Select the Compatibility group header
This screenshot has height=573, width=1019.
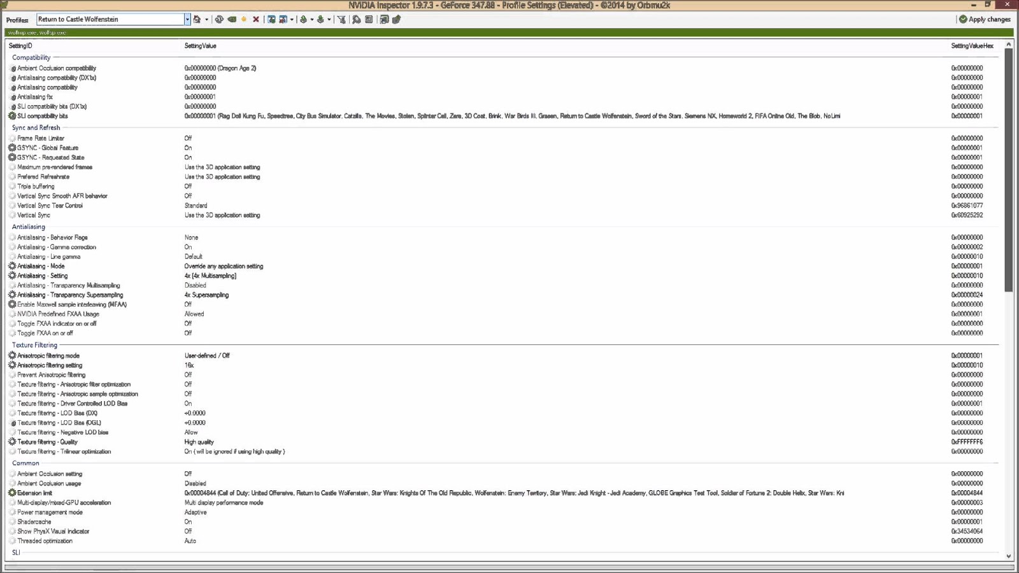[31, 57]
